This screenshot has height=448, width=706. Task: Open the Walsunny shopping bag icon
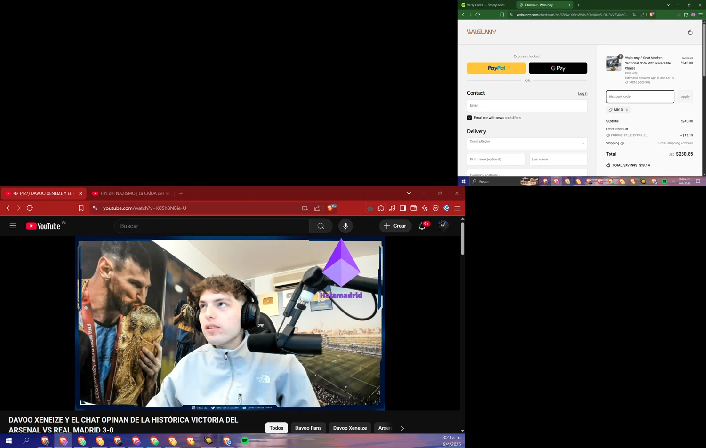tap(690, 32)
